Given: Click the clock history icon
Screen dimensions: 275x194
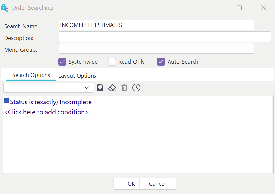Looking at the screenshot, I should [x=136, y=88].
